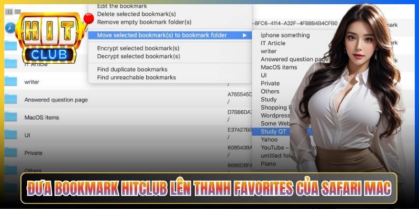Click folder icon of Others list row

(10, 170)
